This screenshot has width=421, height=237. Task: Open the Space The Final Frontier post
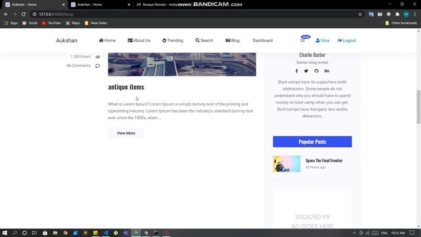click(x=324, y=161)
